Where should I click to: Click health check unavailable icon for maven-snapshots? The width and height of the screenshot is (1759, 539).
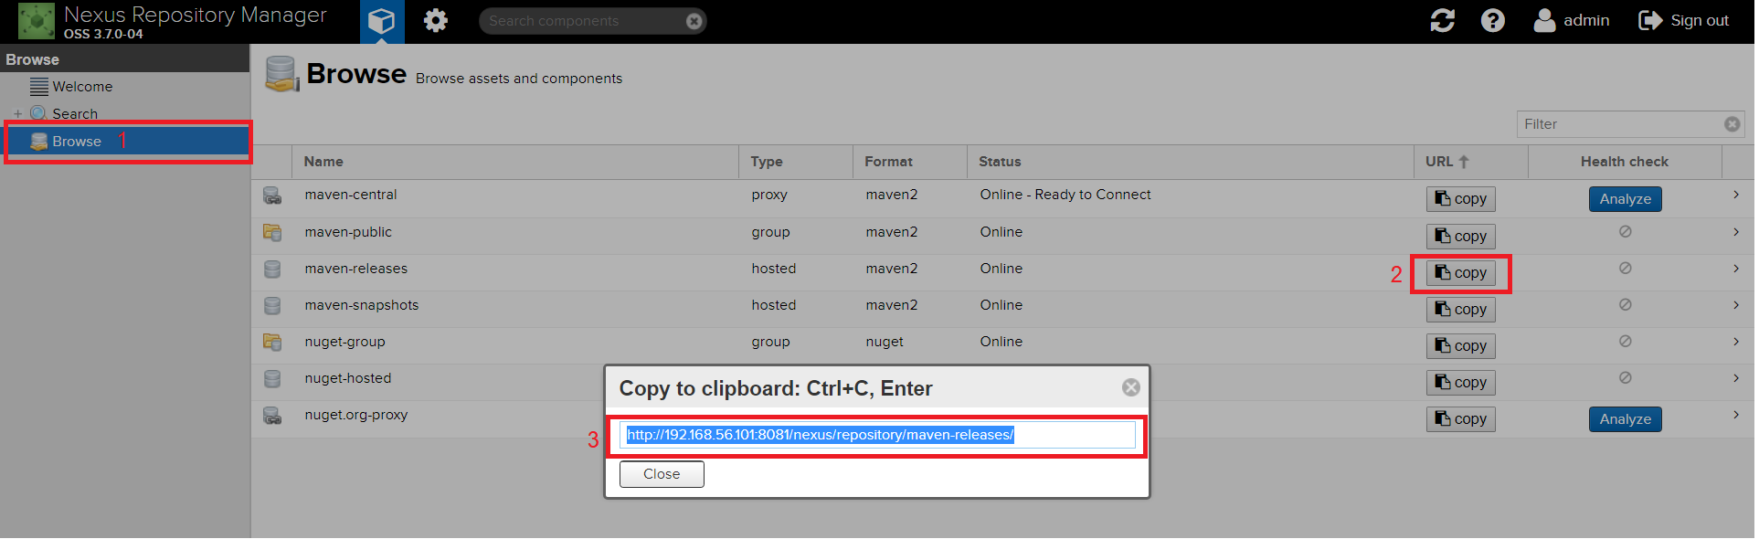tap(1625, 305)
